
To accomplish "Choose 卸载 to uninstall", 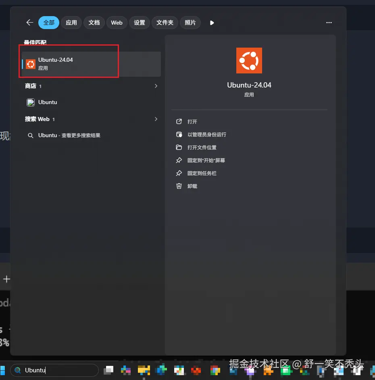I will (x=192, y=186).
